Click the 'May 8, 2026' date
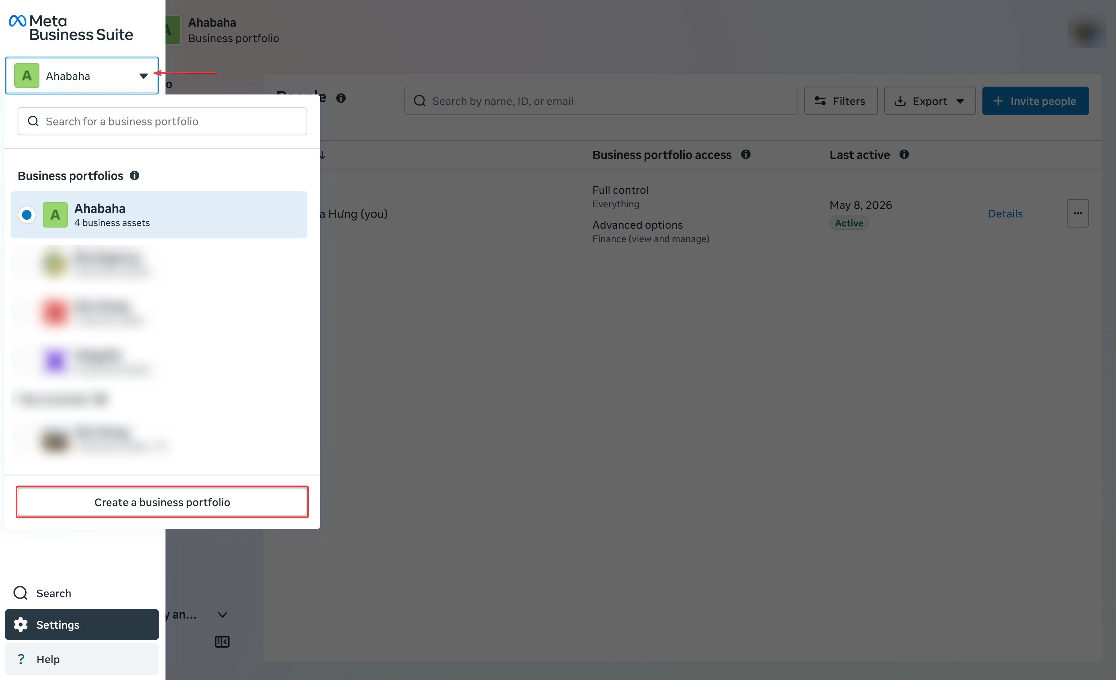This screenshot has width=1116, height=680. click(x=860, y=205)
